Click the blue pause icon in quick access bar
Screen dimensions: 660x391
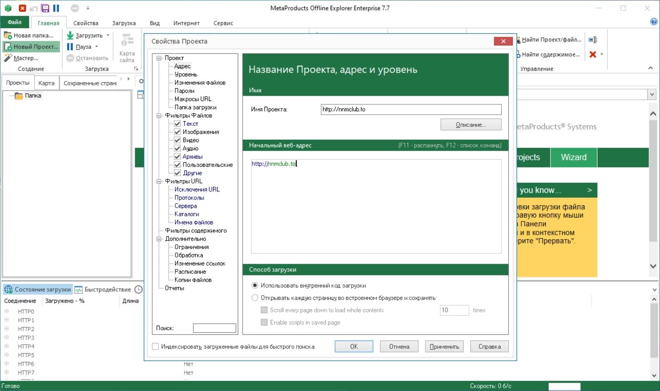pos(56,8)
